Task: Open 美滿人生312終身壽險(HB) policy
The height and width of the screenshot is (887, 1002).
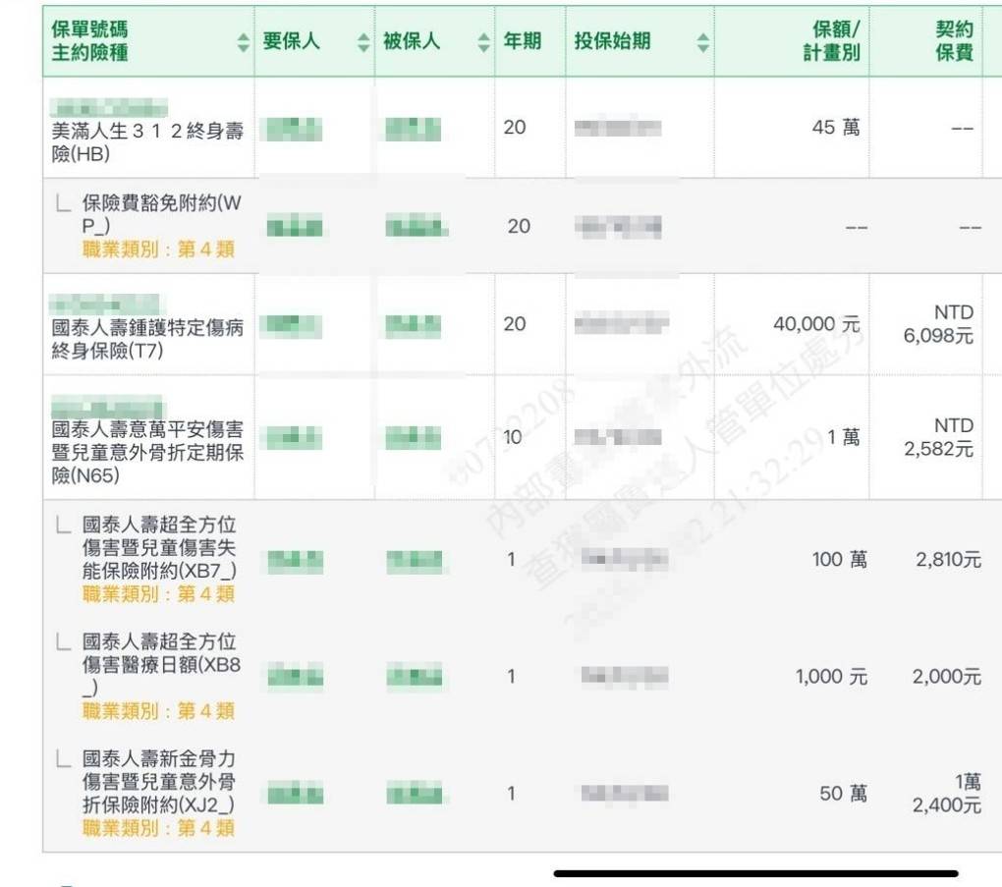Action: click(147, 141)
